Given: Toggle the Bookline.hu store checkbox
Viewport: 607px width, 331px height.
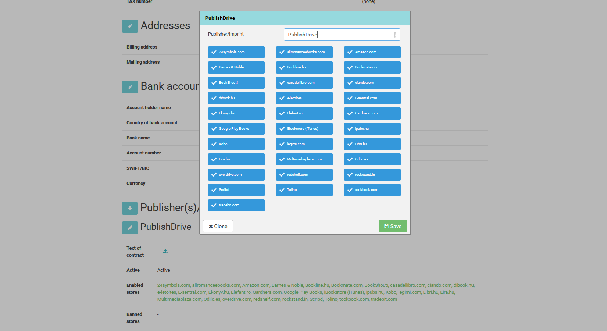Looking at the screenshot, I should 304,67.
